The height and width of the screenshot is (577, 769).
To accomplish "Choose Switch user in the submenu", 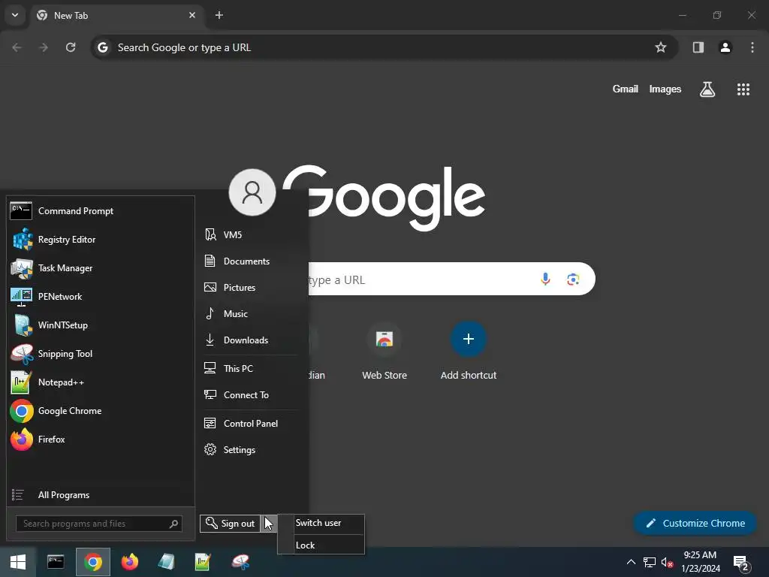I will coord(321,523).
